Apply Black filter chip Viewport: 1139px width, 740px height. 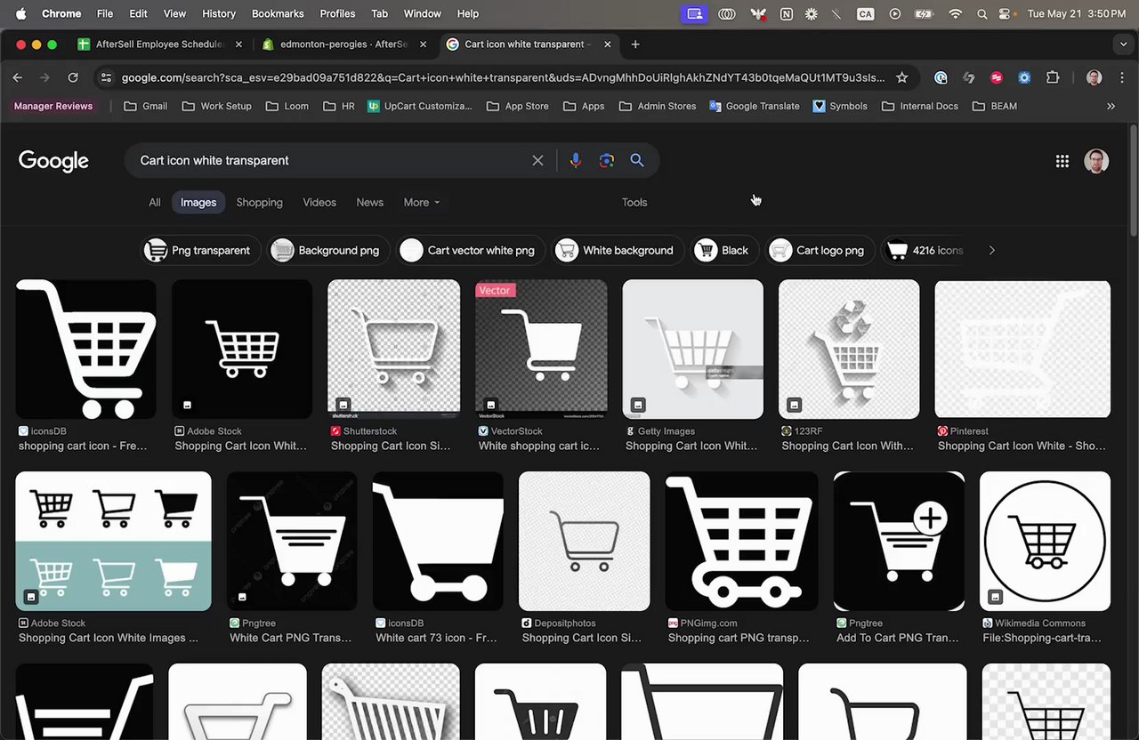(x=725, y=251)
